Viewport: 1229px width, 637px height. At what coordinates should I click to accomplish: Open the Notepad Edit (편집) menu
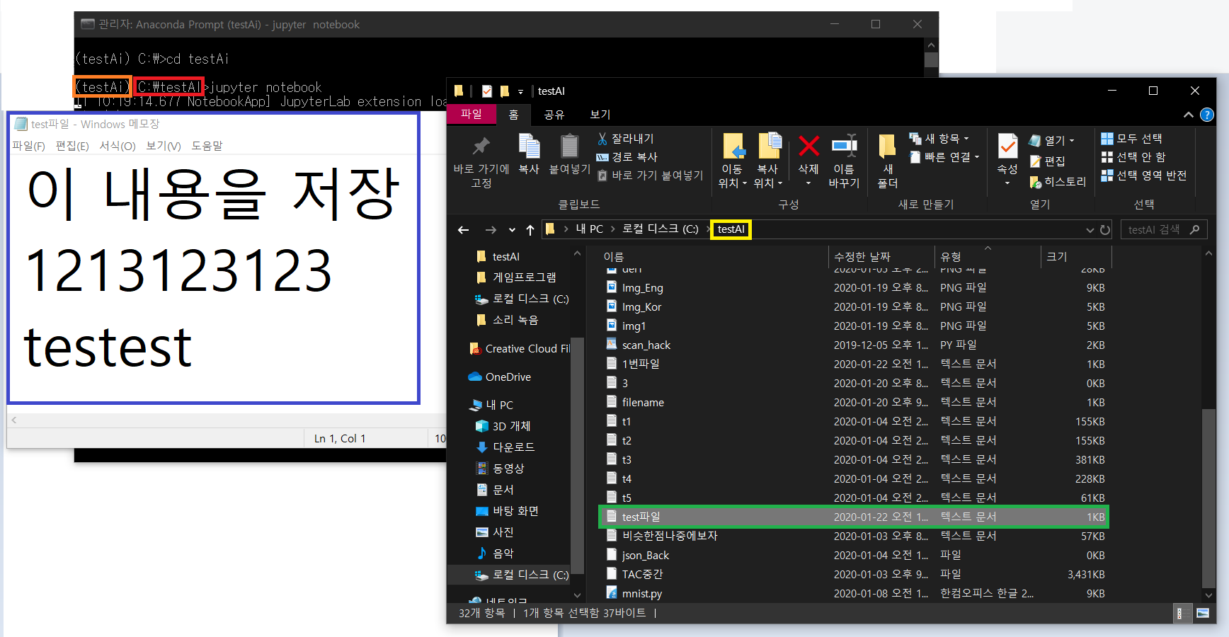coord(72,146)
